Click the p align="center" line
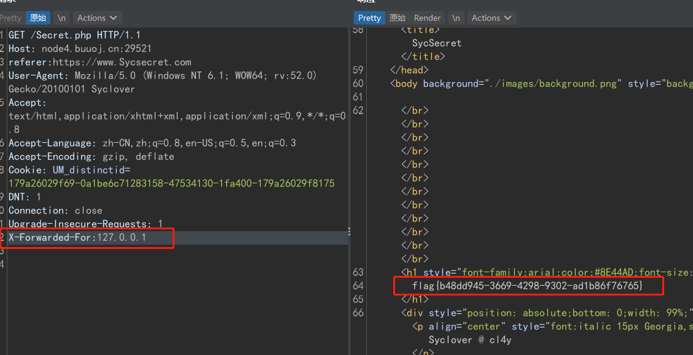The width and height of the screenshot is (693, 355). pos(552,326)
